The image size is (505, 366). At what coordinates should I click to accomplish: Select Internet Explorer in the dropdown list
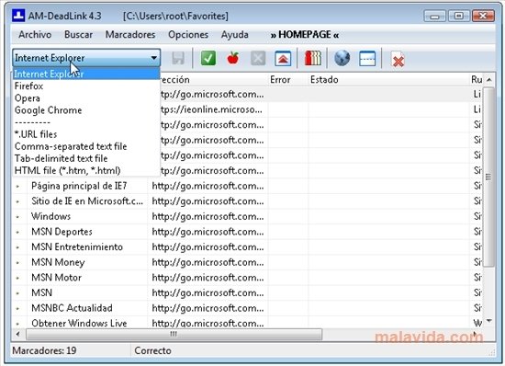tap(86, 74)
